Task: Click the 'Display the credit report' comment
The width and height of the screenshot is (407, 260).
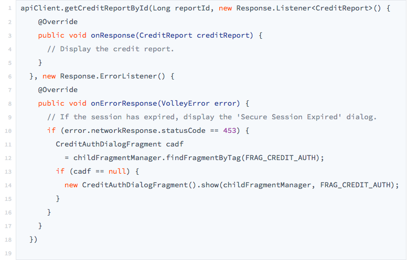Action: [111, 49]
